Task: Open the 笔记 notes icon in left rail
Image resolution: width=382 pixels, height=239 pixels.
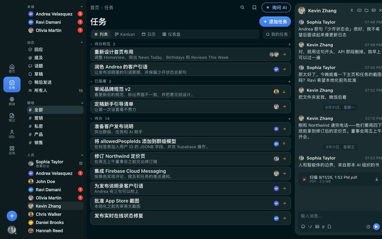Action: (x=12, y=117)
